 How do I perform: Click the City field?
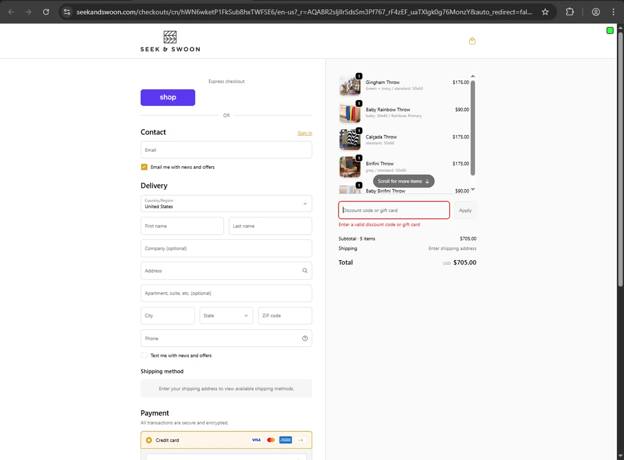coord(167,316)
